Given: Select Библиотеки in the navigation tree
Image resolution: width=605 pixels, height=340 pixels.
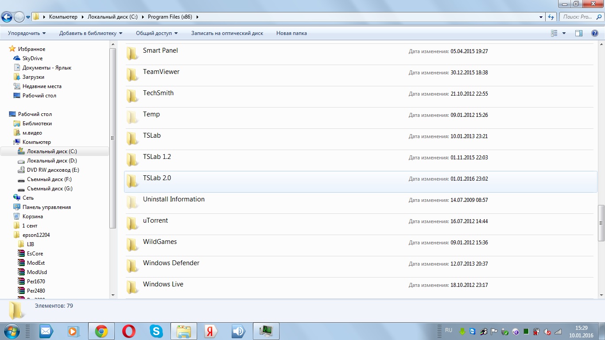Looking at the screenshot, I should pyautogui.click(x=37, y=124).
